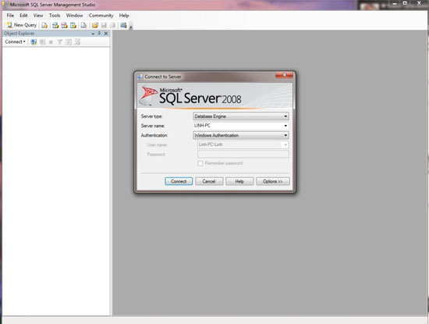Click the Analysis Services DMX Query icon
429x324 pixels.
click(x=64, y=26)
